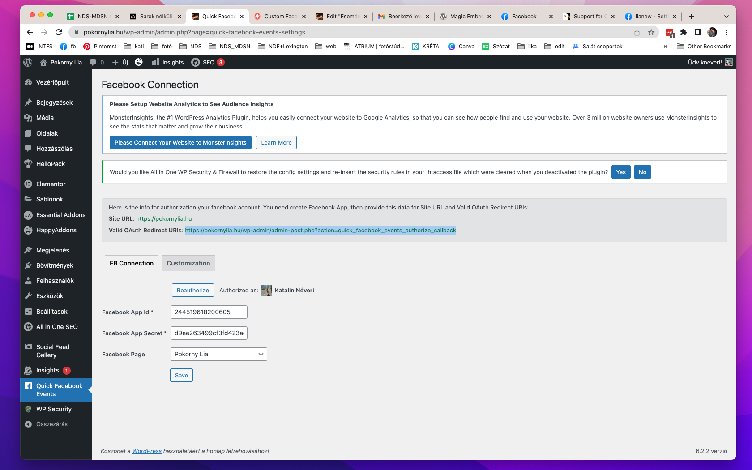Open the https://pokornylia.hu Site URL link

pos(164,218)
